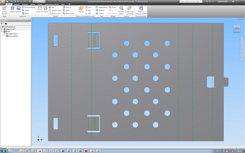This screenshot has width=245, height=153.
Task: Click the Rovina work plane tool
Action: click(x=81, y=9)
